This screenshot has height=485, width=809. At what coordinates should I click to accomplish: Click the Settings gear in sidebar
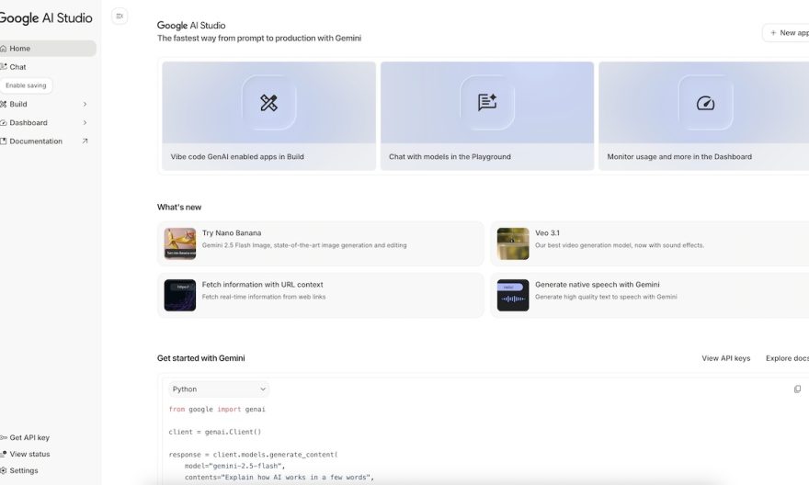tap(24, 470)
